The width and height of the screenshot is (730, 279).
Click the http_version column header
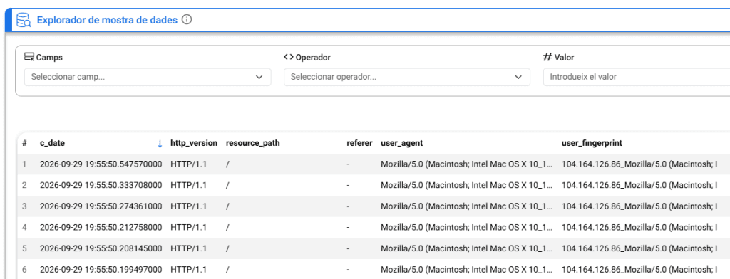(194, 143)
